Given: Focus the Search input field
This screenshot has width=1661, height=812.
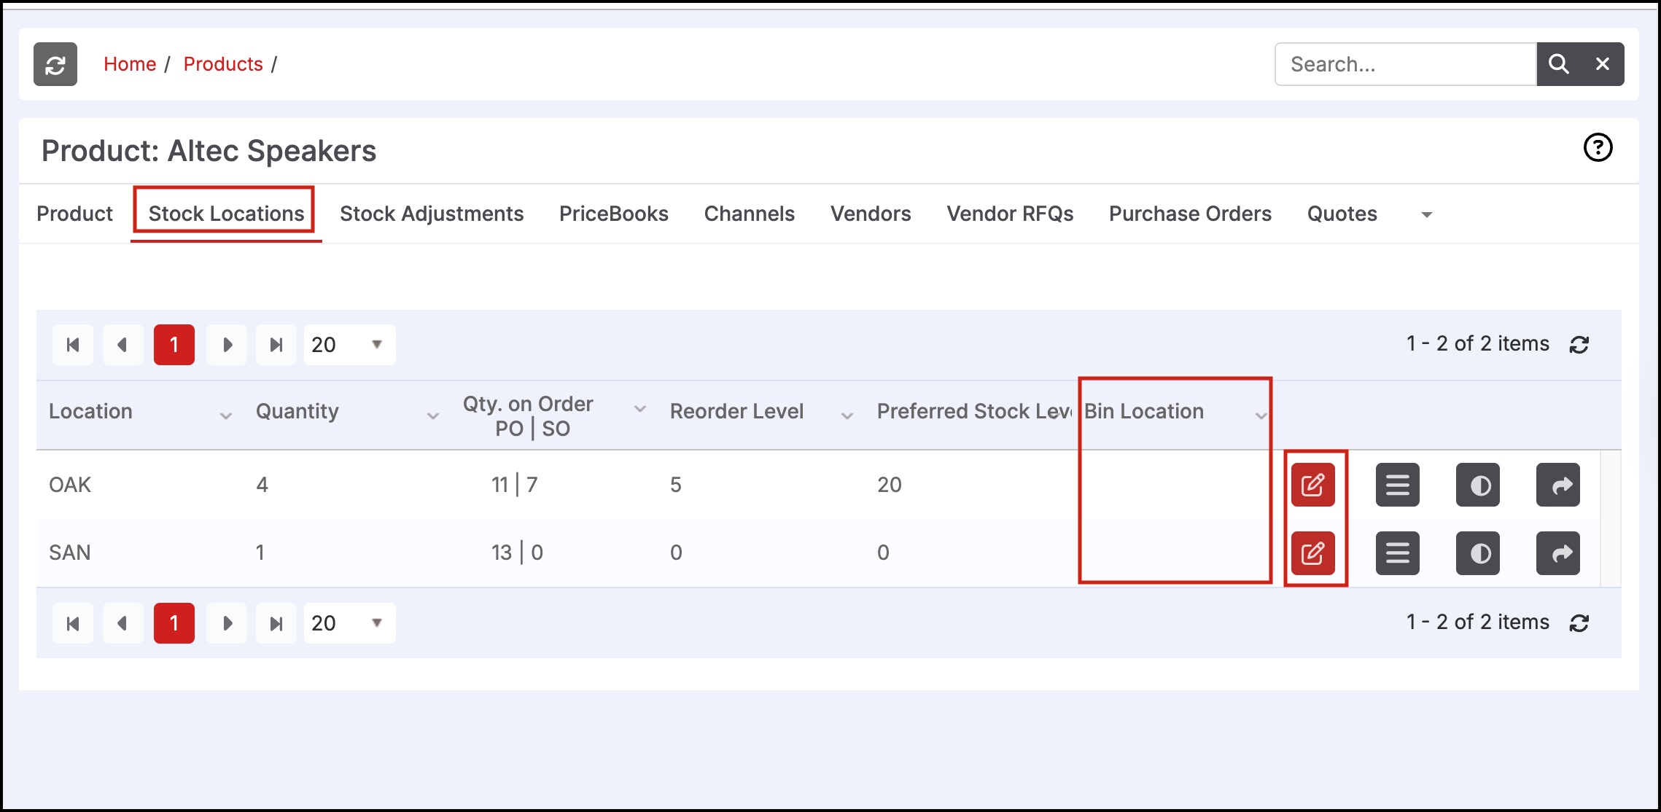Looking at the screenshot, I should coord(1406,64).
